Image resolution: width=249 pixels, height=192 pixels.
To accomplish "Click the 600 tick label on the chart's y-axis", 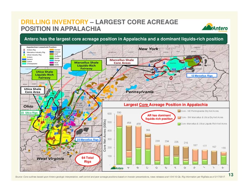I will (109, 114).
